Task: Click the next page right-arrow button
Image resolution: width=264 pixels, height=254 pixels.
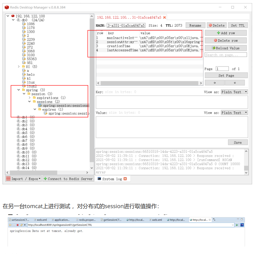Action: click(235, 83)
